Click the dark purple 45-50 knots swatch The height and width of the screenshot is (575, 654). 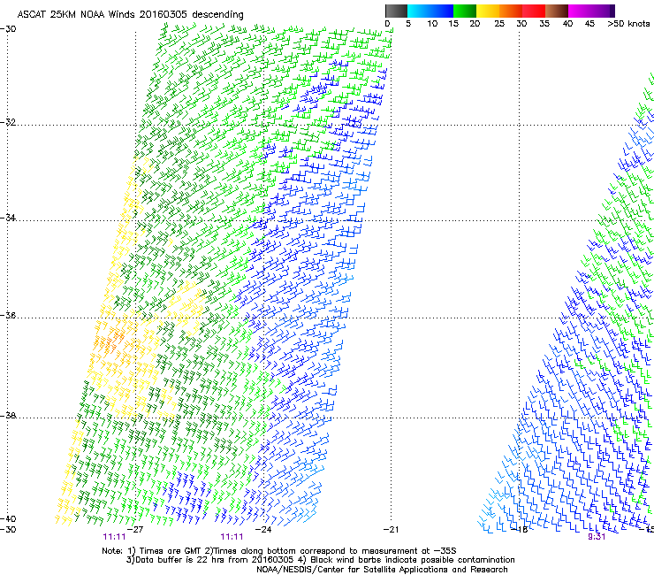click(603, 11)
